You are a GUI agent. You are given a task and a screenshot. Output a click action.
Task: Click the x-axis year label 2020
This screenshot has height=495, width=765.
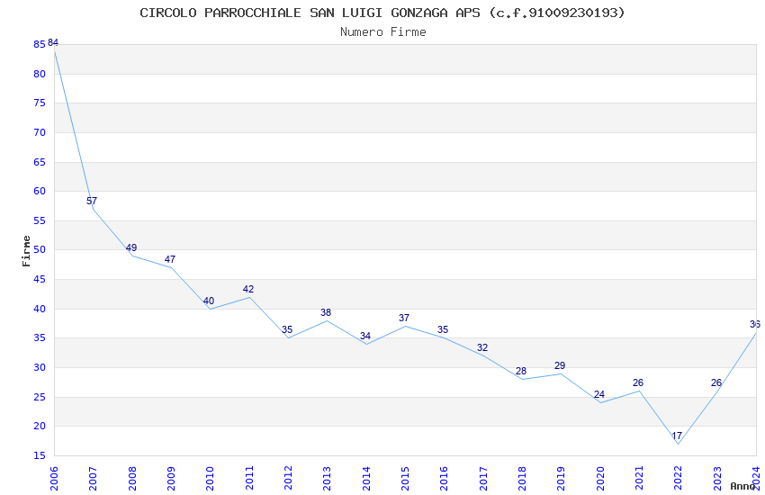(600, 479)
